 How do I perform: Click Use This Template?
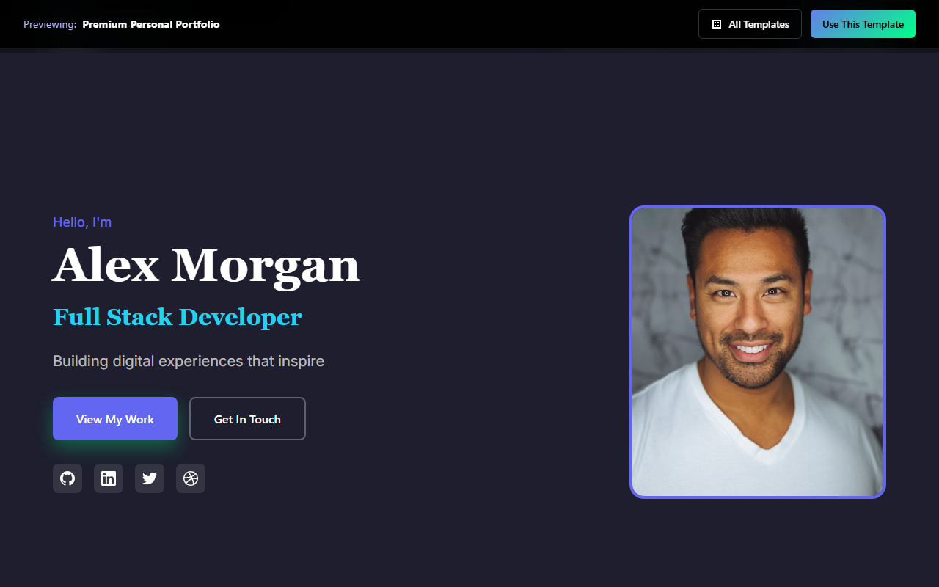coord(863,23)
